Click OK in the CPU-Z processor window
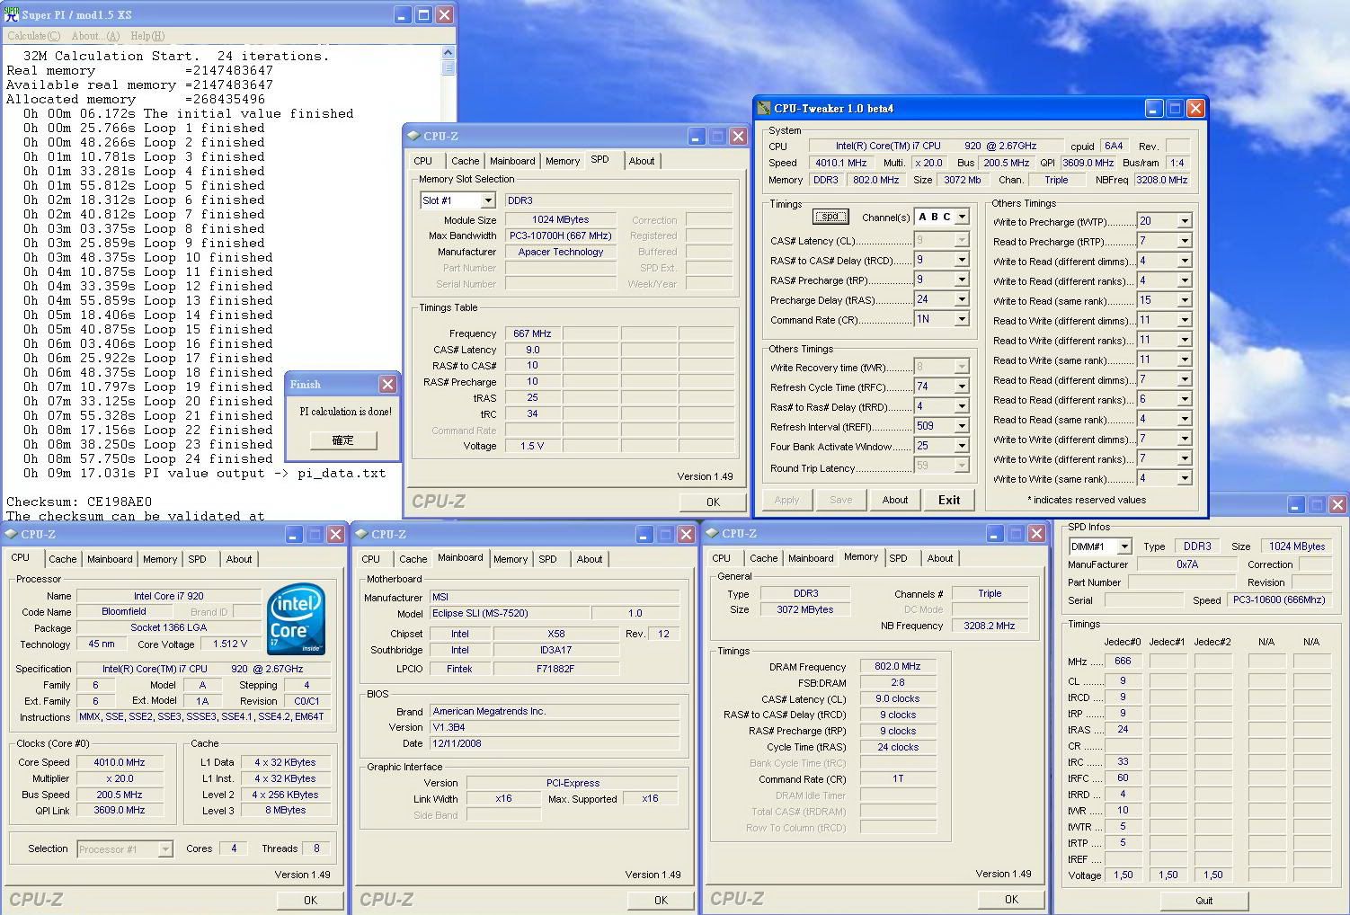This screenshot has width=1350, height=915. (310, 900)
